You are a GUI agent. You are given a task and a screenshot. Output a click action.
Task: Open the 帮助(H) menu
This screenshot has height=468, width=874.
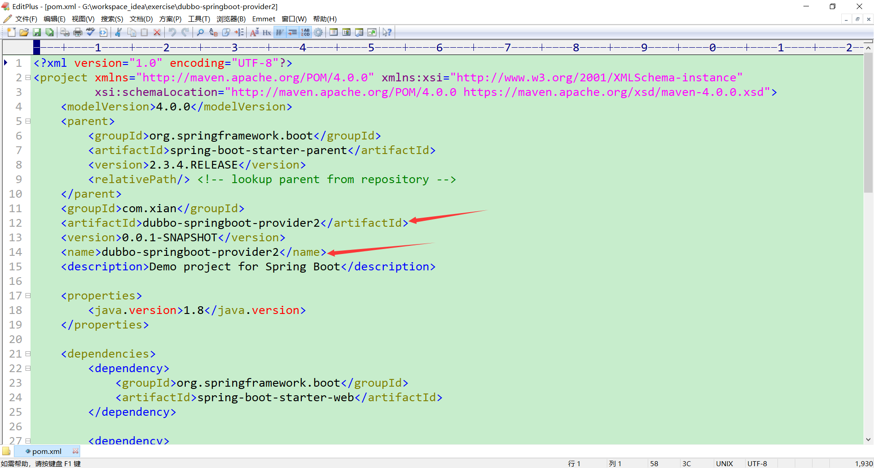325,19
